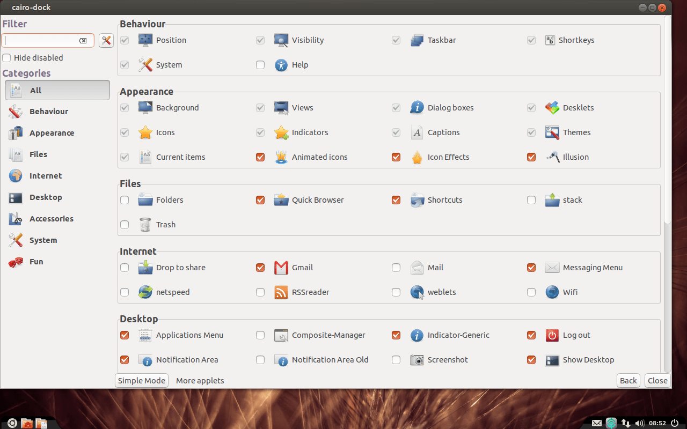Open the More applets link

[x=200, y=381]
